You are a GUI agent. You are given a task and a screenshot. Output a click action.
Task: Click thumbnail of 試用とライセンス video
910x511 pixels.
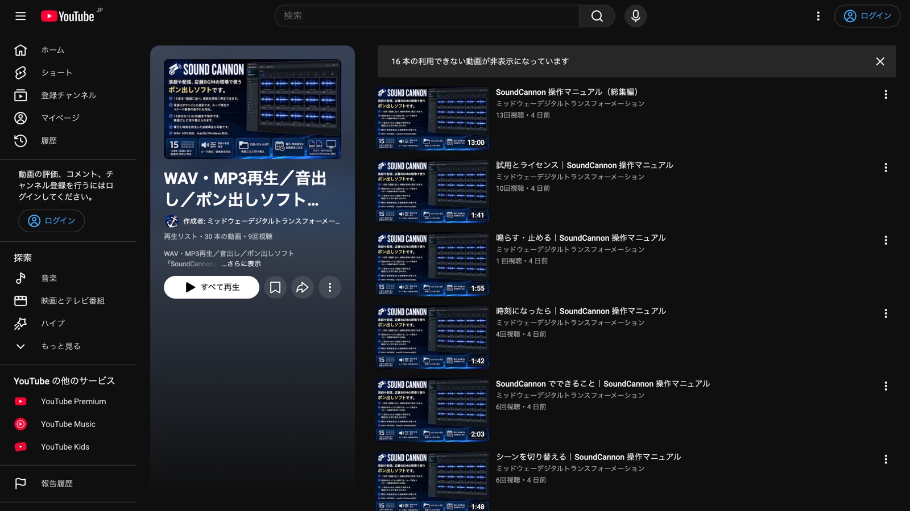433,191
